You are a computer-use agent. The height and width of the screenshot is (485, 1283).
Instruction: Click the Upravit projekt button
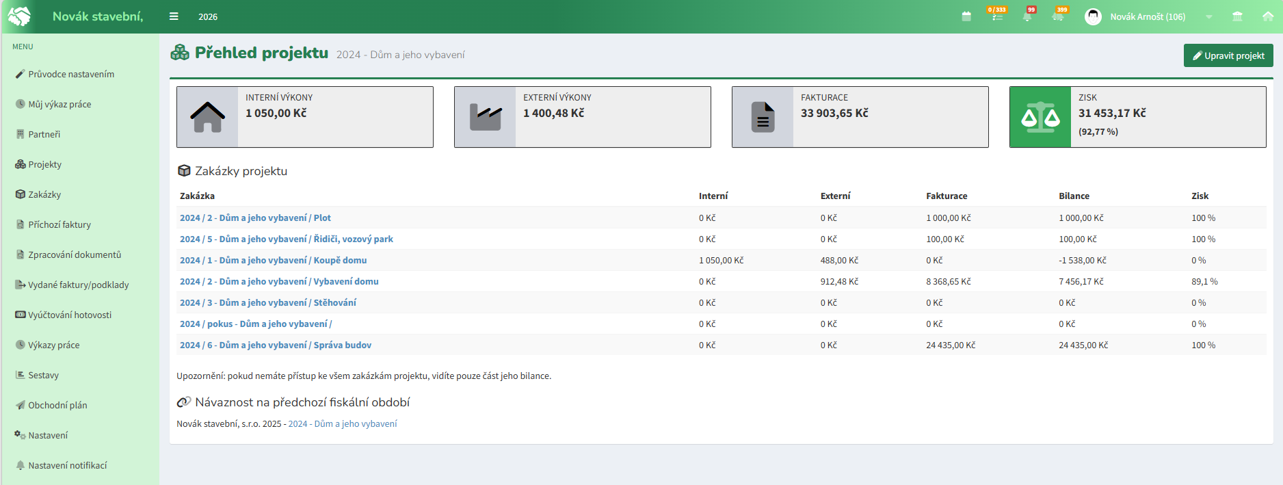point(1228,55)
